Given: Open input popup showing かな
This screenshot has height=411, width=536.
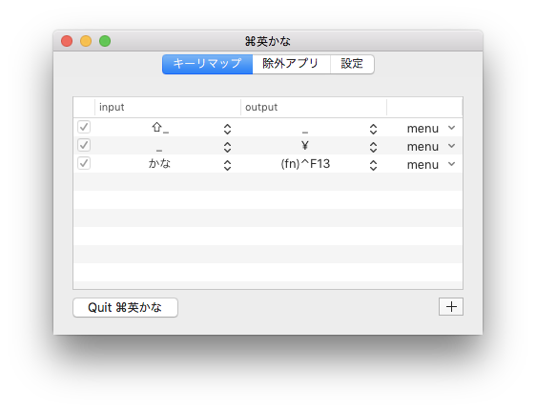Looking at the screenshot, I should pos(227,165).
